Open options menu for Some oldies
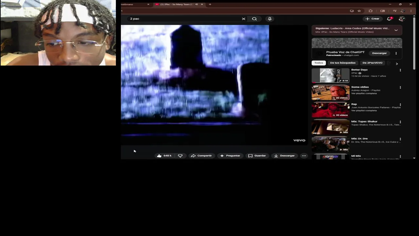 click(x=400, y=88)
